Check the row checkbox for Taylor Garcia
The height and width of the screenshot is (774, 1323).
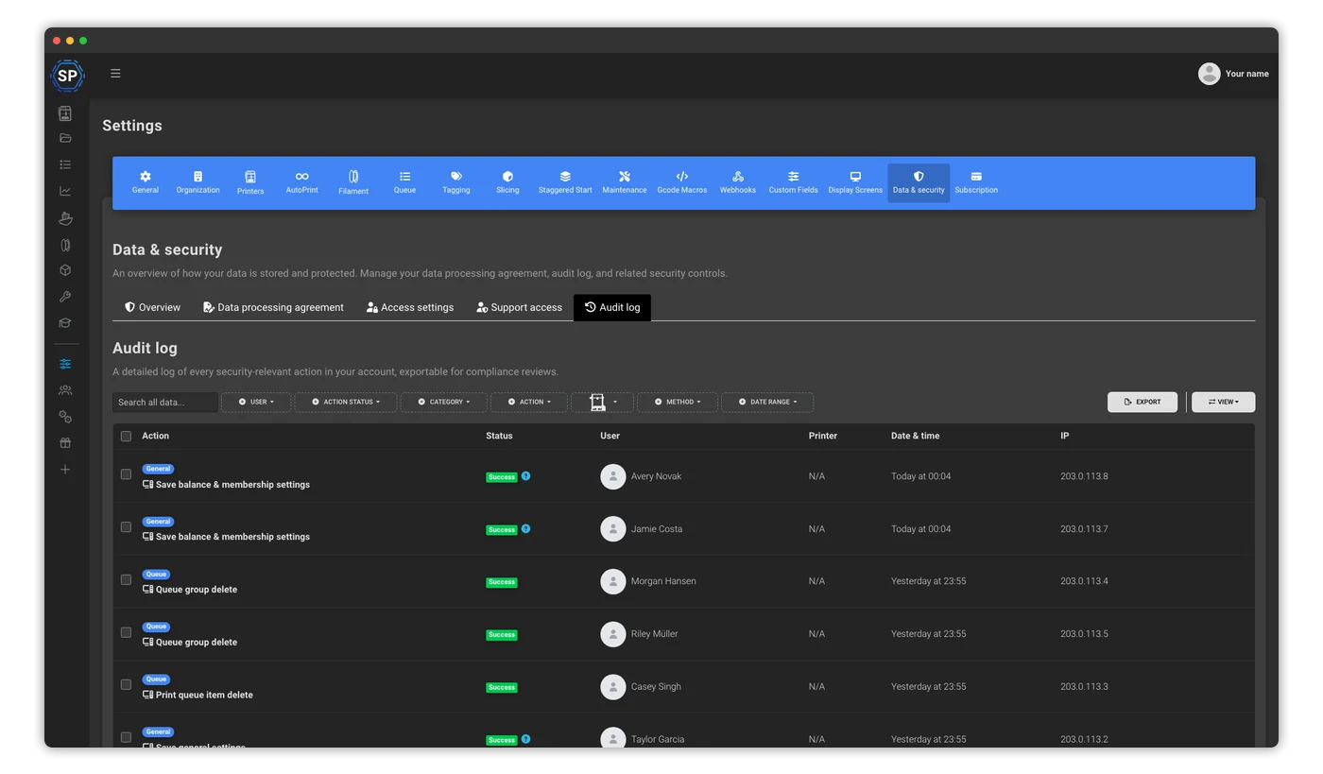(126, 737)
